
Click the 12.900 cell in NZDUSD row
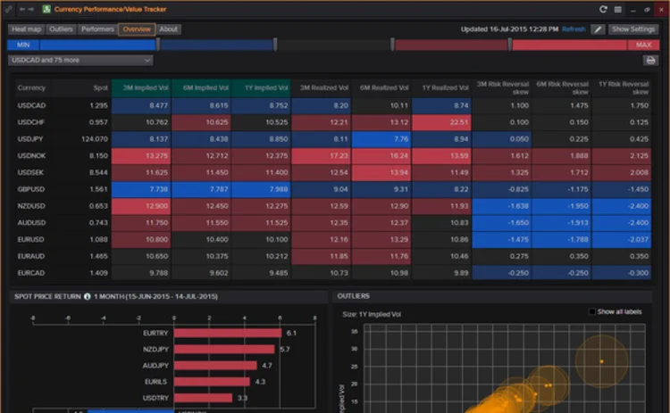(x=141, y=206)
